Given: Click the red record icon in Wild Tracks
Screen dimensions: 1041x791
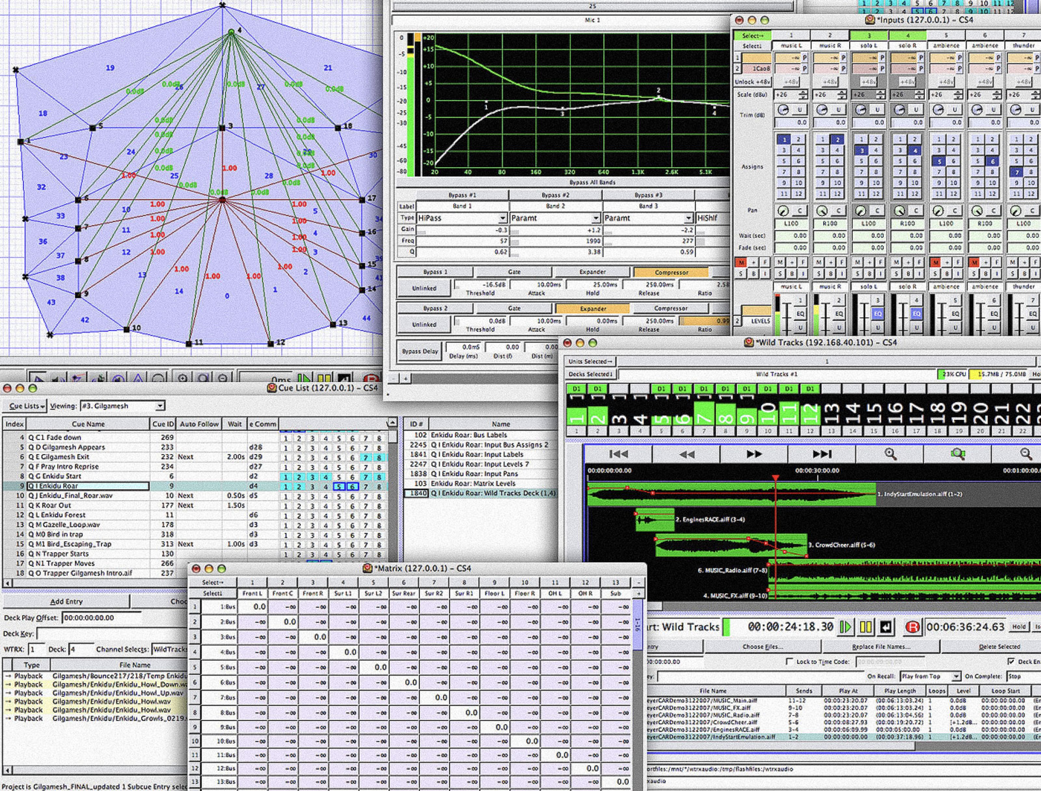Looking at the screenshot, I should pyautogui.click(x=913, y=627).
